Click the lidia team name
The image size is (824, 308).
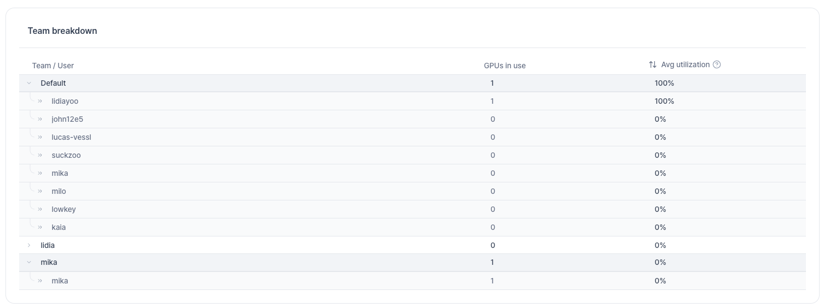point(48,245)
